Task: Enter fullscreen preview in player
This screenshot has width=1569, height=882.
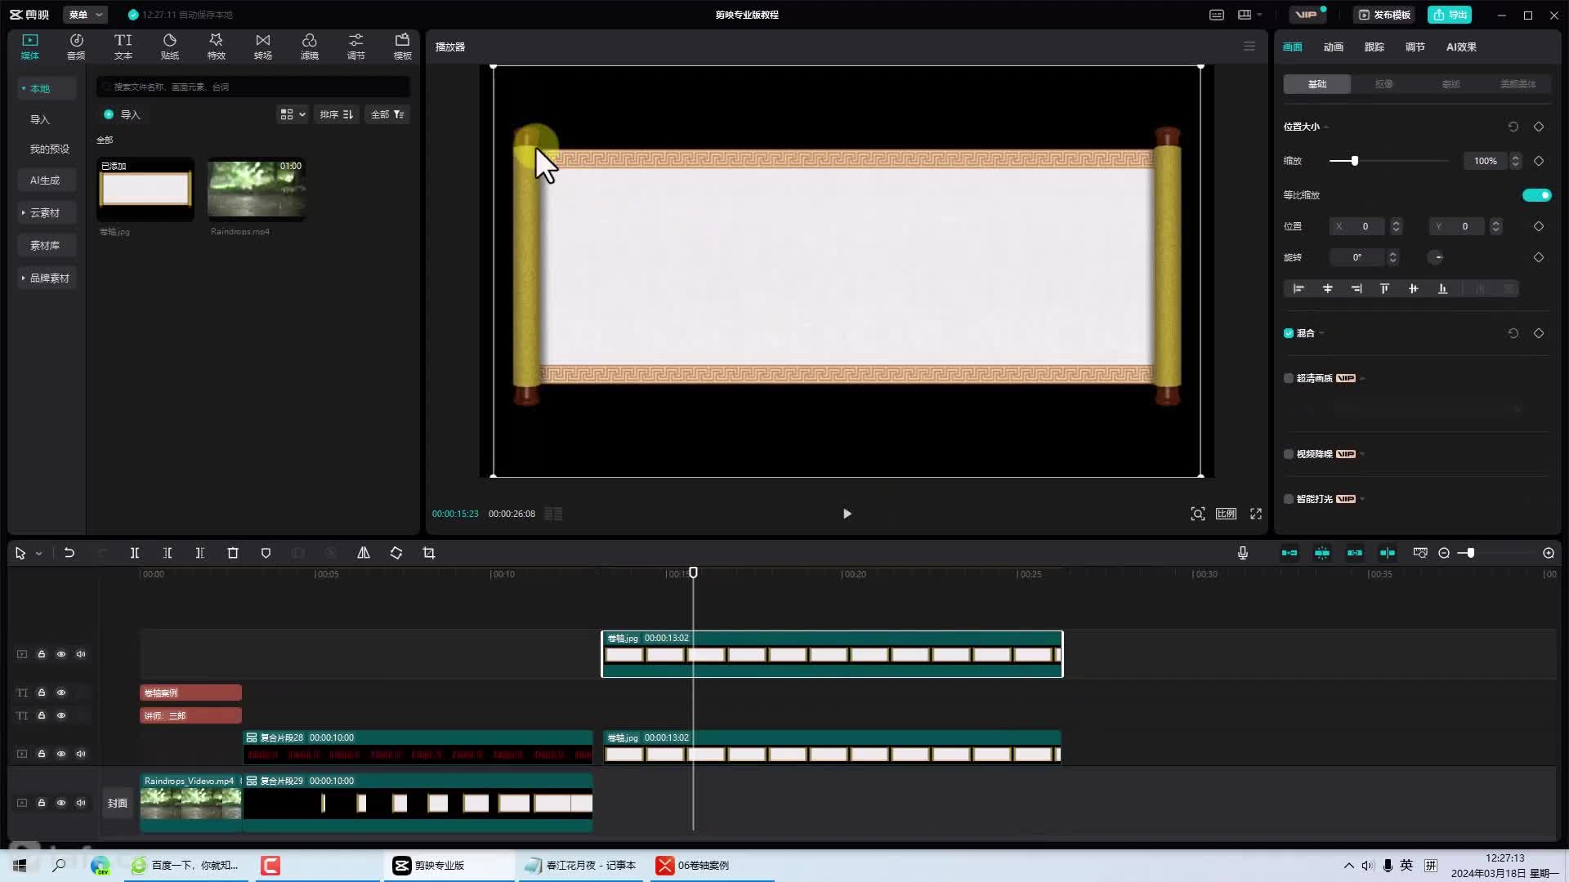Action: (1256, 514)
